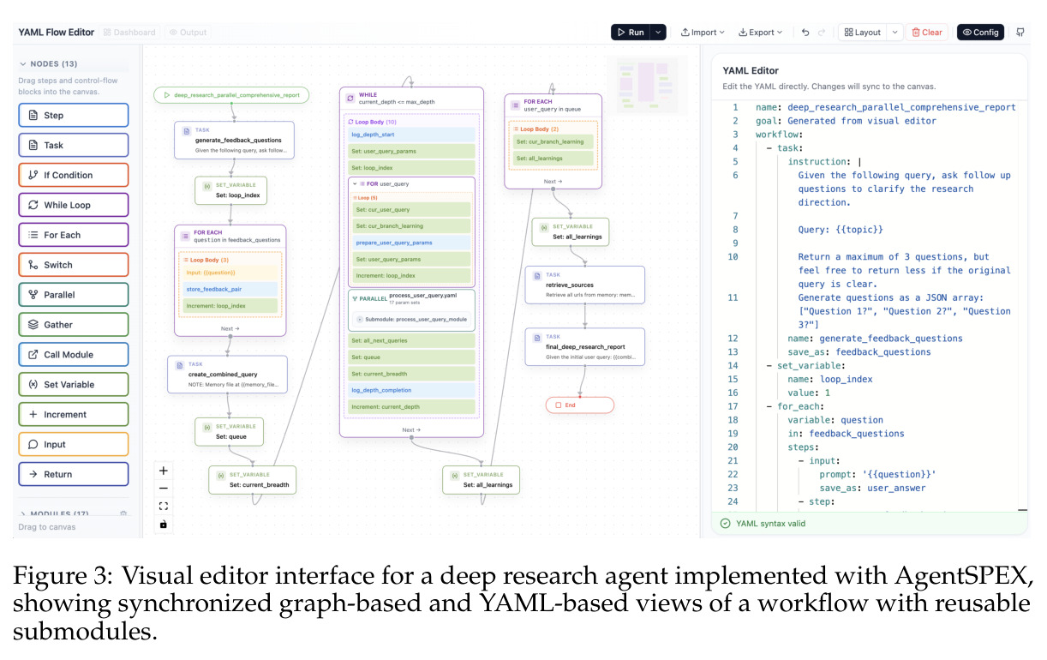The width and height of the screenshot is (1047, 660).
Task: Choose the Call Module node block
Action: (x=74, y=355)
